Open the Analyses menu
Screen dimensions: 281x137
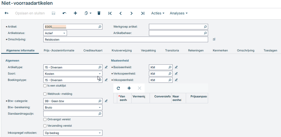tap(179, 13)
